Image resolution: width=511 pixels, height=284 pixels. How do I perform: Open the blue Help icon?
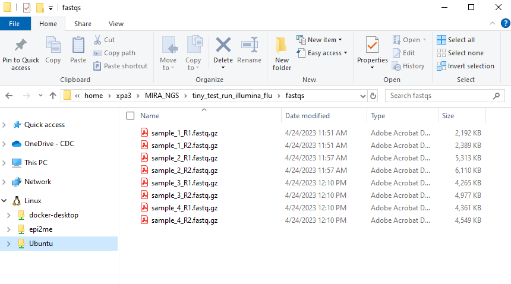coord(505,23)
